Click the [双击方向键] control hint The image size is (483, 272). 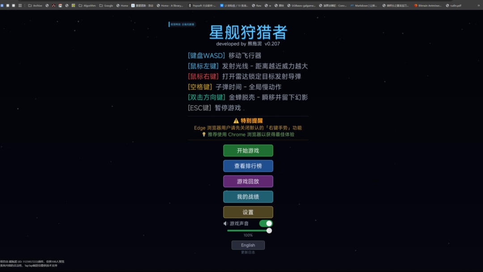(x=206, y=98)
